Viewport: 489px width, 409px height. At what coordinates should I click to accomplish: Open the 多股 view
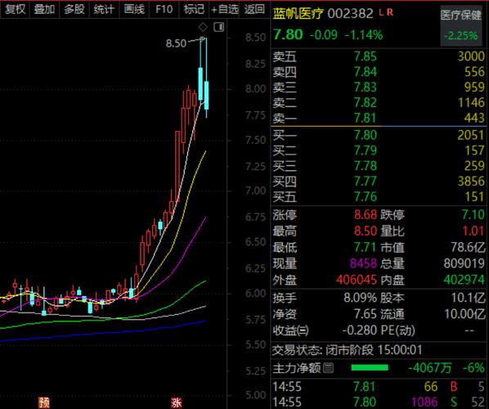[x=74, y=9]
